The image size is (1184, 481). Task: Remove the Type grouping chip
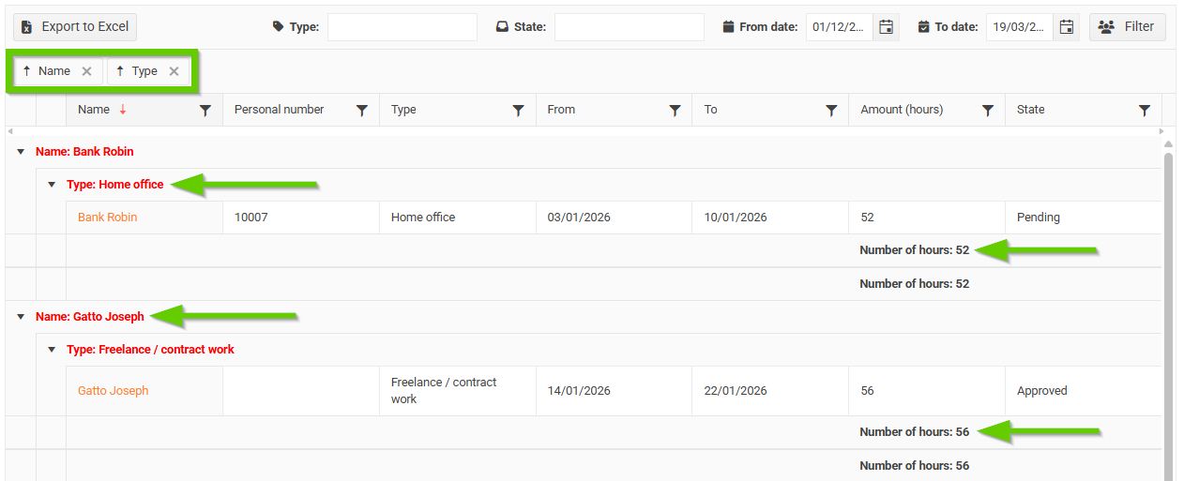(174, 71)
